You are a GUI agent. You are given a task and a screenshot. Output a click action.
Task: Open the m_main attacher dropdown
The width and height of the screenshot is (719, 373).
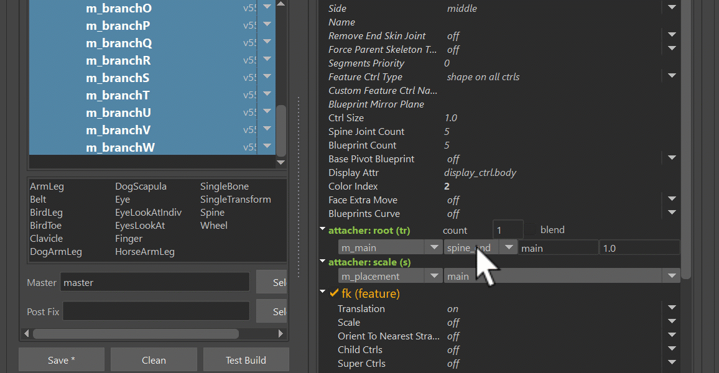click(434, 247)
